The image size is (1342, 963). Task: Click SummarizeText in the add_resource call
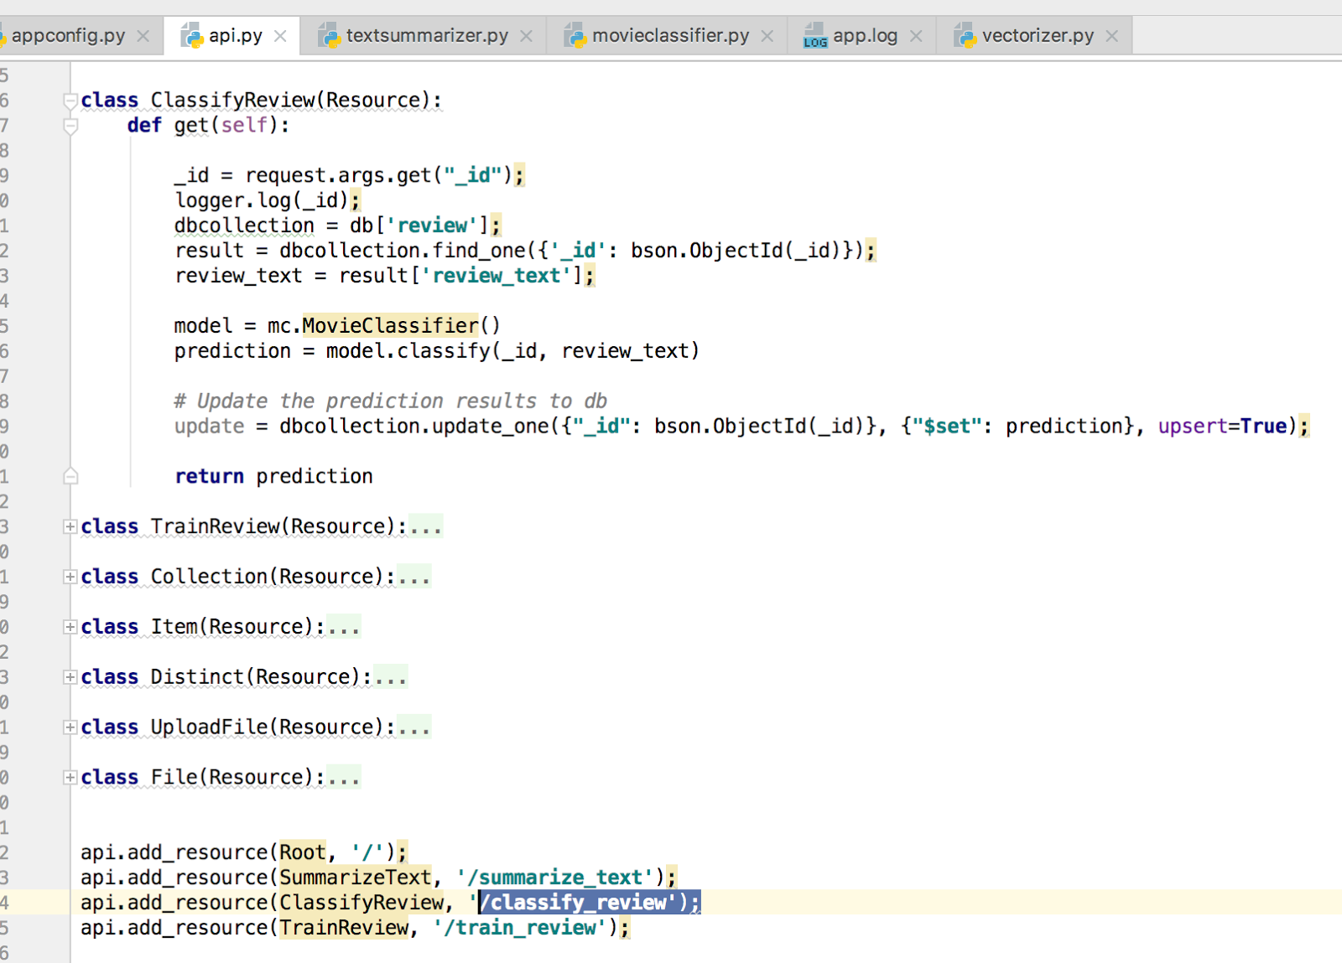click(356, 878)
